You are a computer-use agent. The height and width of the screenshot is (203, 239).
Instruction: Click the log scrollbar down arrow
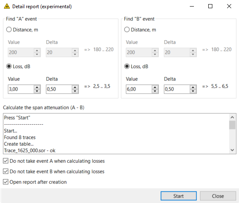pyautogui.click(x=232, y=150)
